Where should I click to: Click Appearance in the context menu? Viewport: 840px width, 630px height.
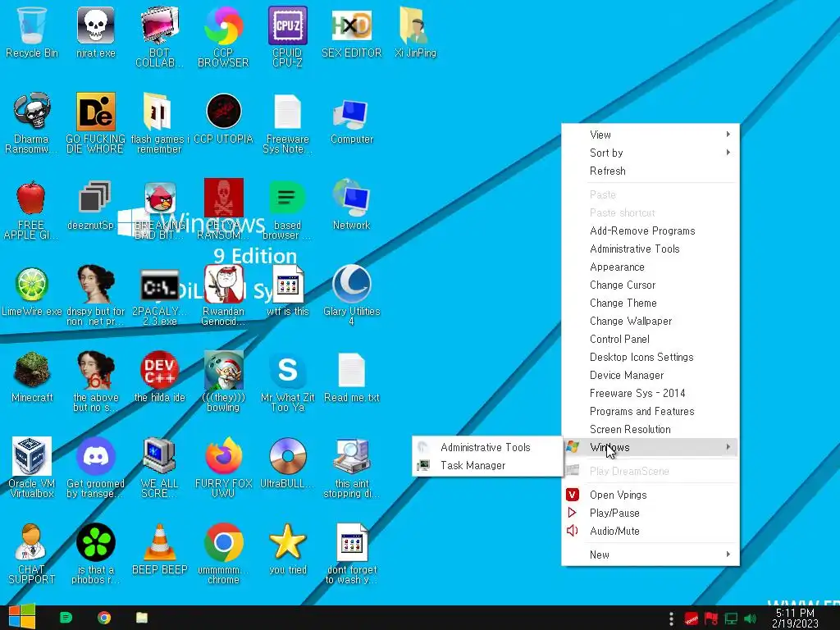(x=651, y=267)
